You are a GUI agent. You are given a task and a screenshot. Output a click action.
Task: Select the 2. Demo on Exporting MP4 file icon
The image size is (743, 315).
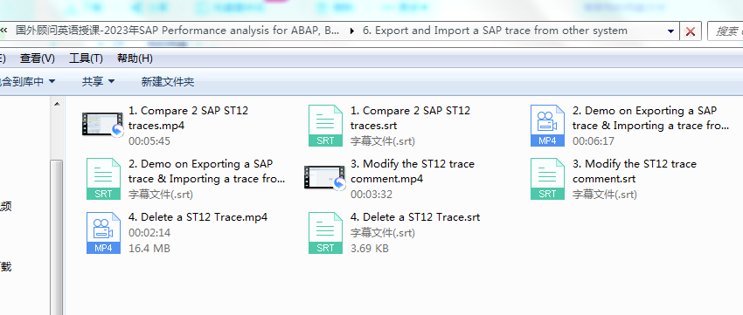(547, 126)
